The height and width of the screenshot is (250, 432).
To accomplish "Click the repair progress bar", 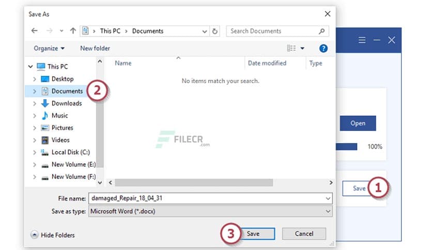I will click(346, 147).
